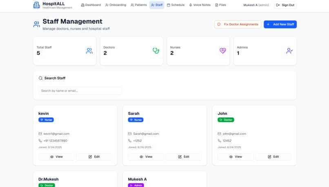View Sarah's staff details

(146, 157)
